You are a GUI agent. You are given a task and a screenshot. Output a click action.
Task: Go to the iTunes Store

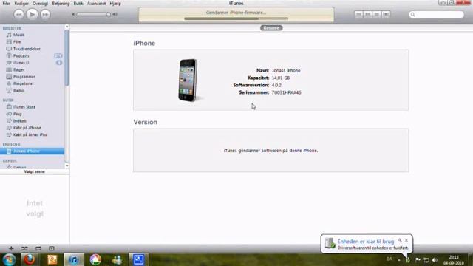click(x=24, y=106)
